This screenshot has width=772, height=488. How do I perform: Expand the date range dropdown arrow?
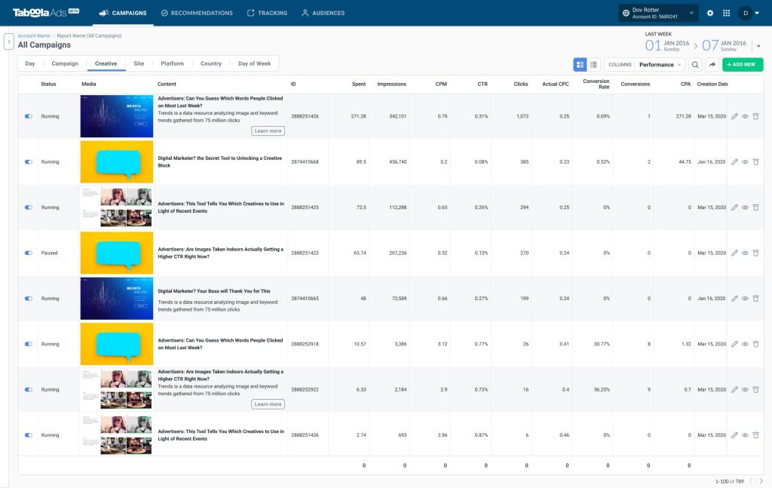pyautogui.click(x=758, y=46)
